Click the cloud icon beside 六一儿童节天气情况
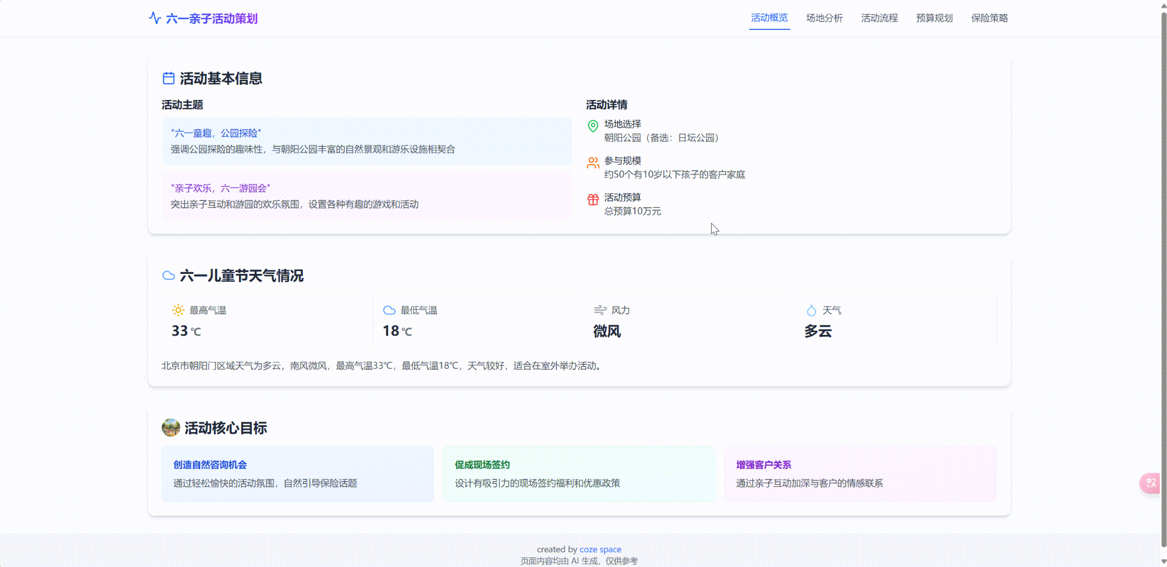The width and height of the screenshot is (1167, 567). [169, 276]
